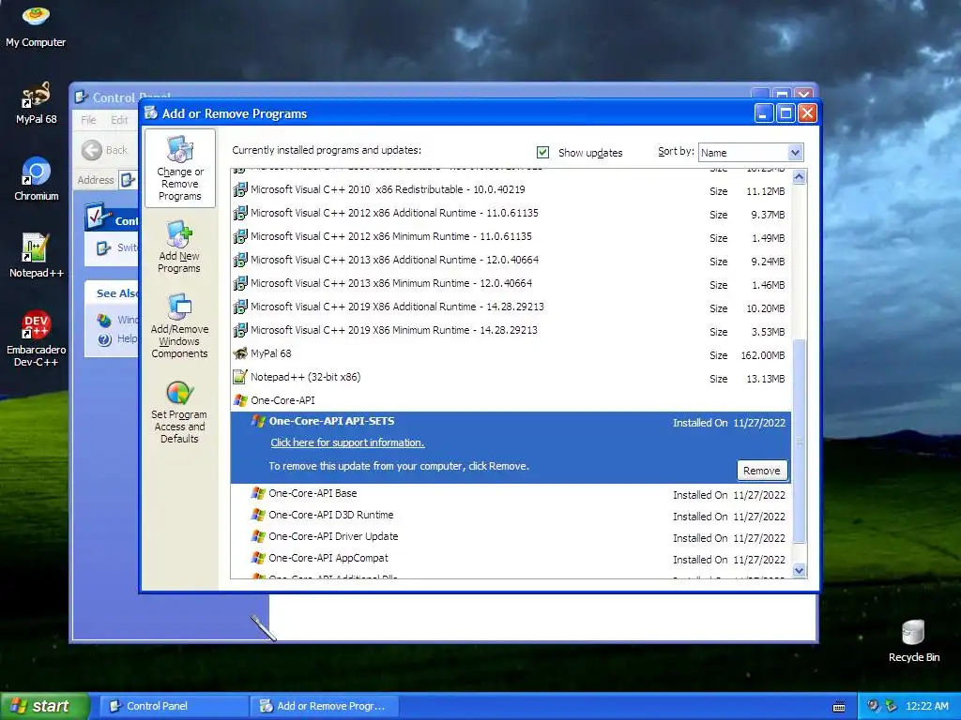
Task: Click the Notepad++ (32-bit x86) list icon
Action: pos(240,377)
